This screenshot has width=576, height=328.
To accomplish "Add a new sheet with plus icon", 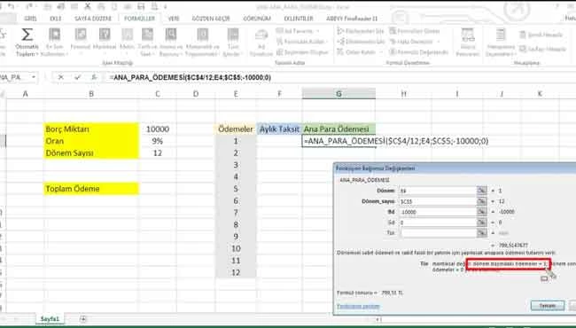I will (83, 319).
